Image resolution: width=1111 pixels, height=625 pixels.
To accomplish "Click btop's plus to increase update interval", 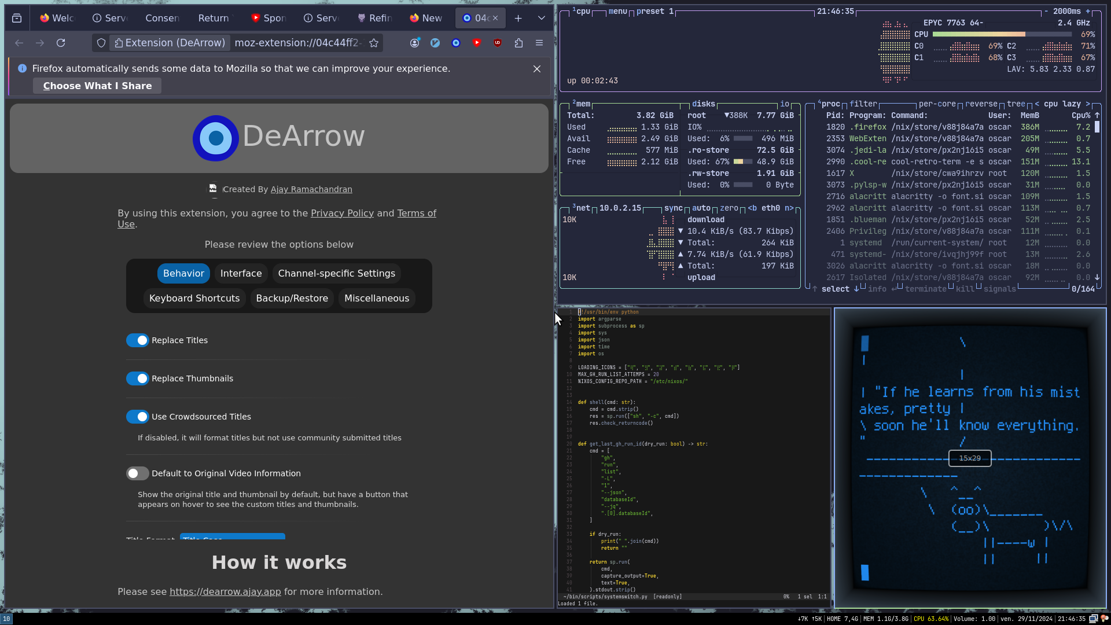I will tap(1088, 11).
